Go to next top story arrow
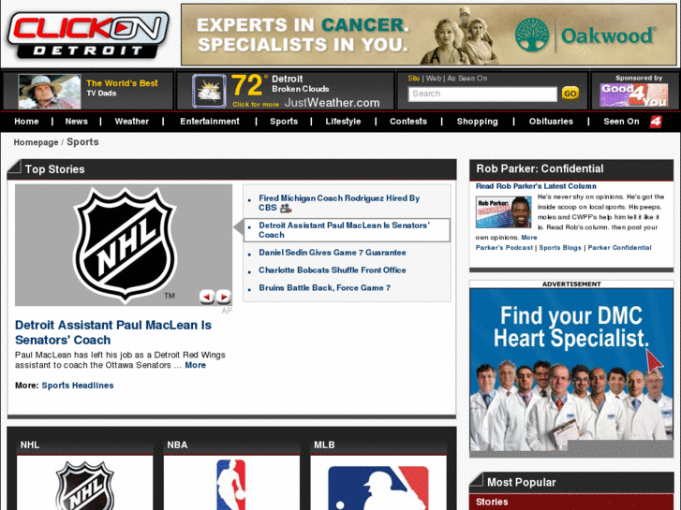 coord(224,297)
